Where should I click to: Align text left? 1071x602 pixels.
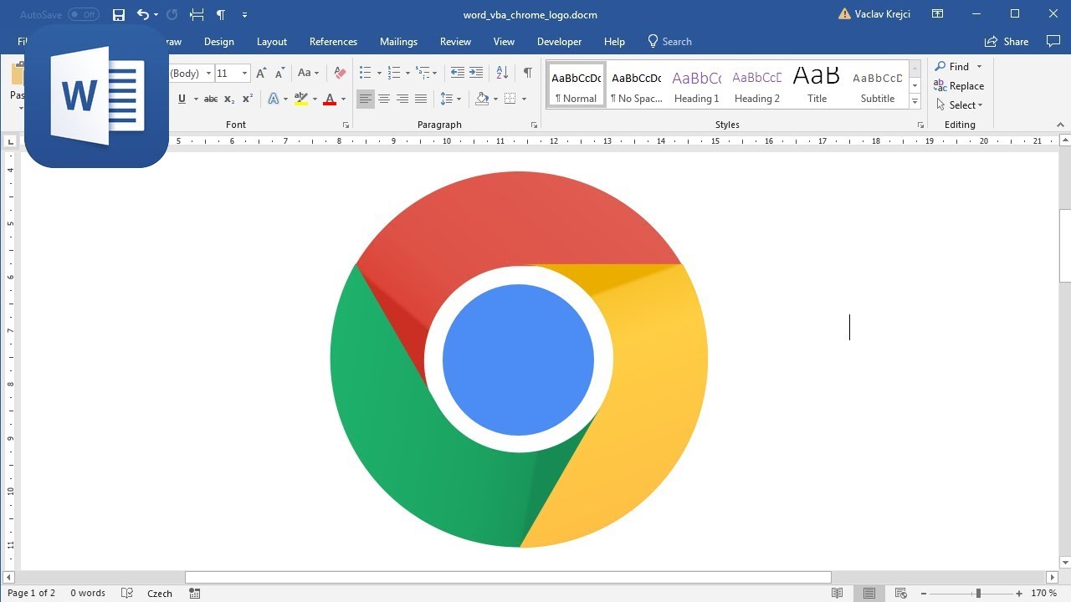point(366,99)
